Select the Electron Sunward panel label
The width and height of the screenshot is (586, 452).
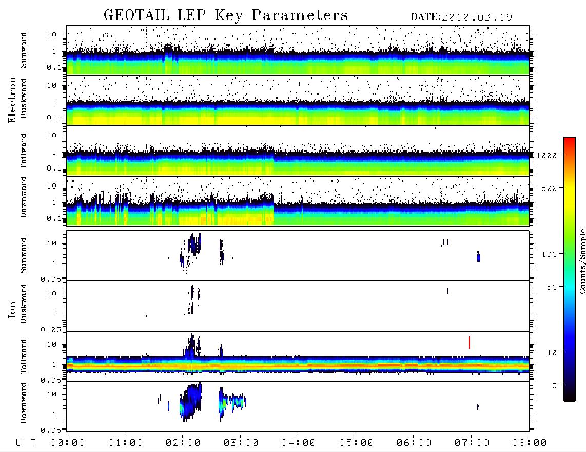(24, 50)
